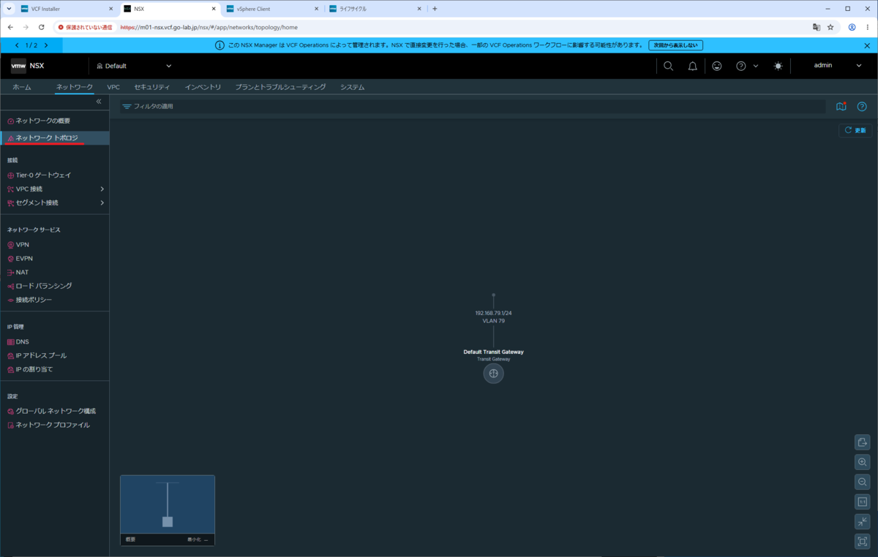Switch to the ライフサイクル browser tab
Image resolution: width=878 pixels, height=557 pixels.
coord(375,9)
